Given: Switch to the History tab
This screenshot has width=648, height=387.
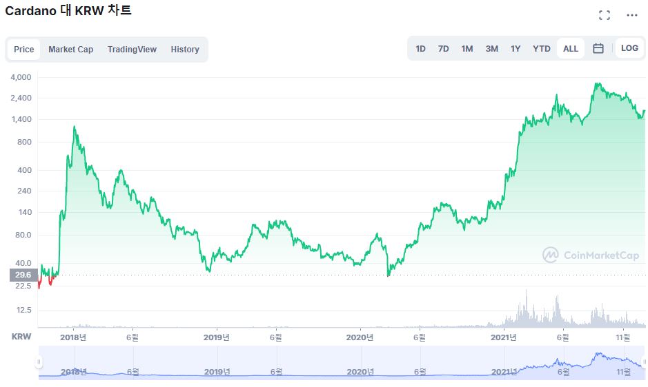Looking at the screenshot, I should pos(185,50).
